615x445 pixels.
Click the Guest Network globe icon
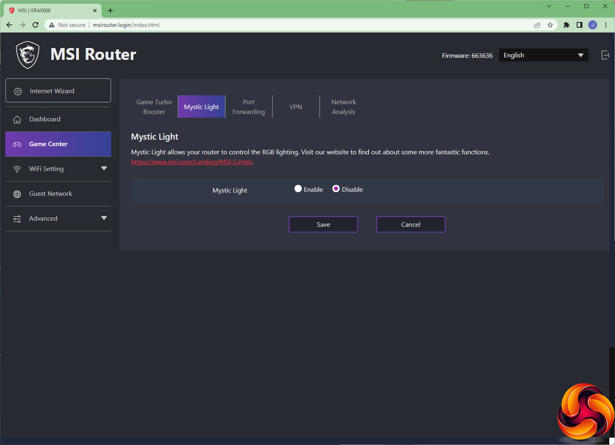tap(17, 194)
